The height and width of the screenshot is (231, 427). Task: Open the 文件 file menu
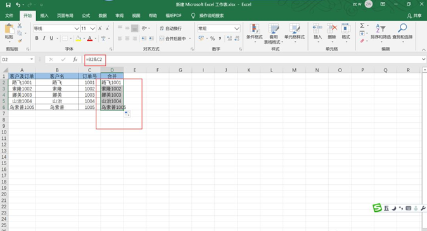(x=9, y=16)
